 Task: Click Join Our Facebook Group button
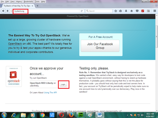click(x=100, y=46)
